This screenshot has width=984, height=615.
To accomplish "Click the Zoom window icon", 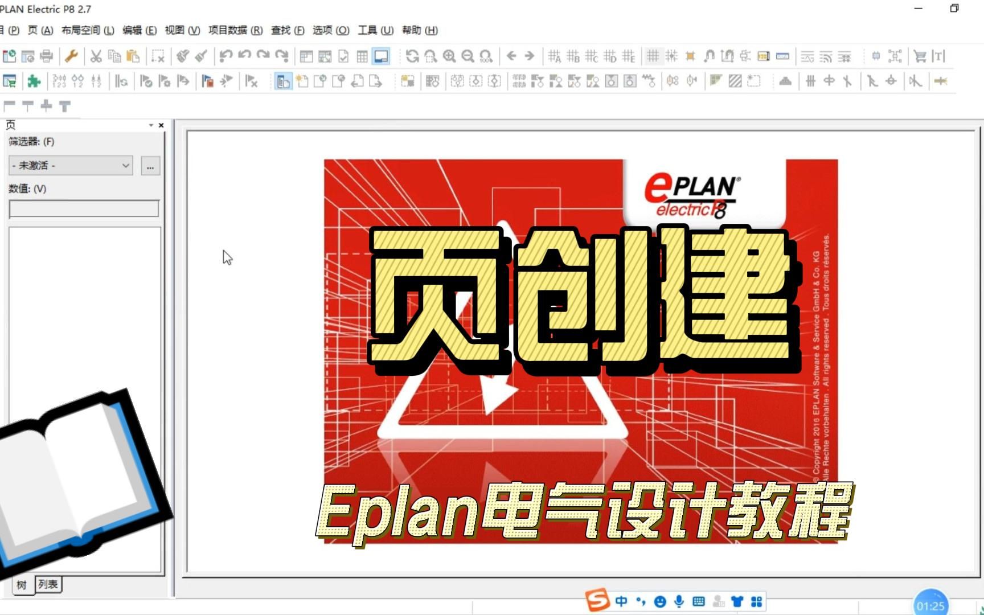I will coord(430,56).
